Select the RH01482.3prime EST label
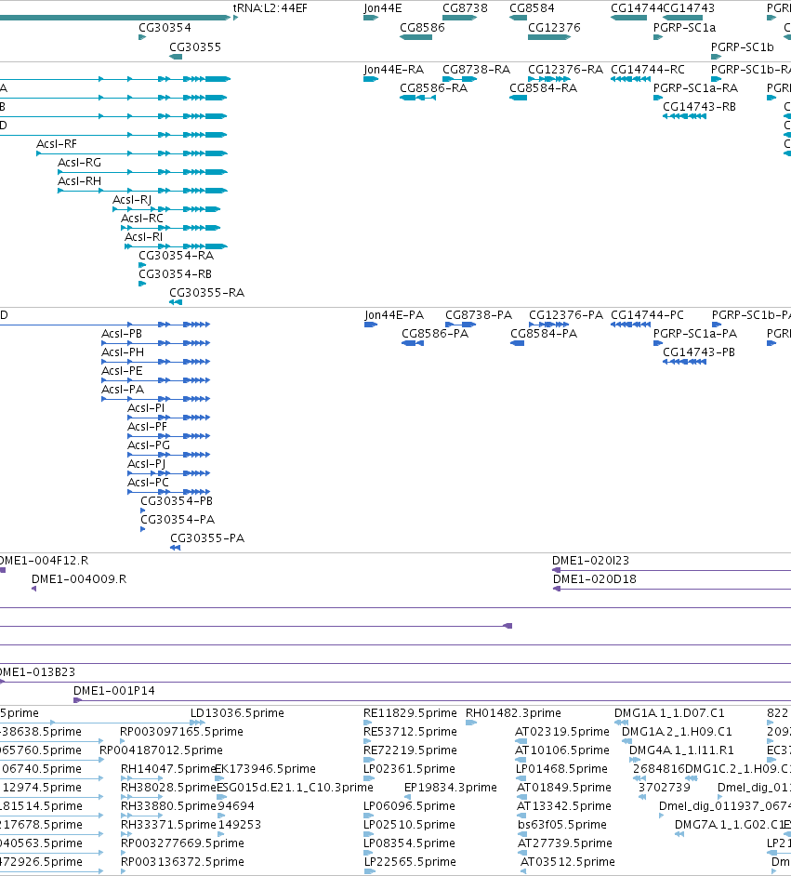791x876 pixels. pyautogui.click(x=514, y=713)
